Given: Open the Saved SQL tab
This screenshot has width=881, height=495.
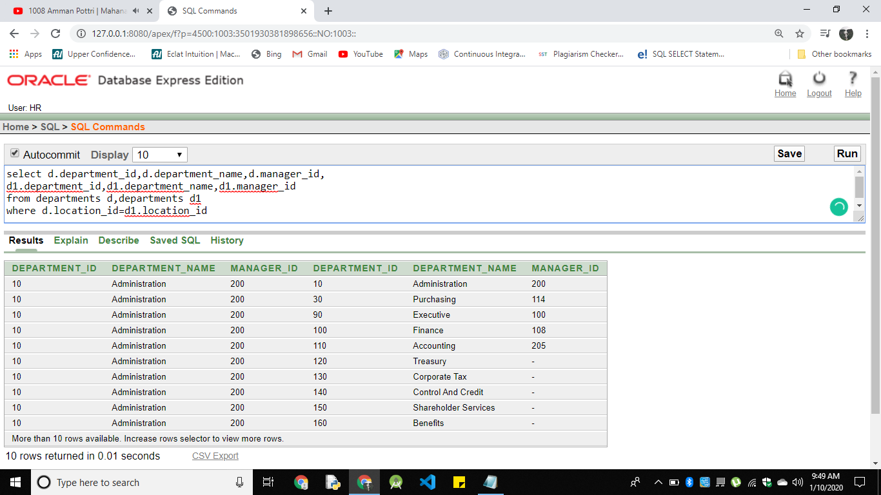Looking at the screenshot, I should [x=175, y=240].
